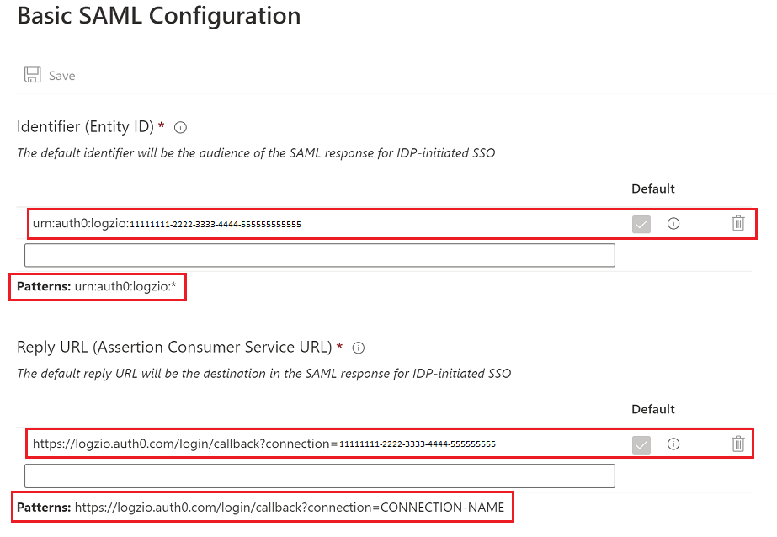The image size is (777, 537).
Task: Toggle Default checkbox for logzio.auth0.com reply URL
Action: click(x=641, y=444)
